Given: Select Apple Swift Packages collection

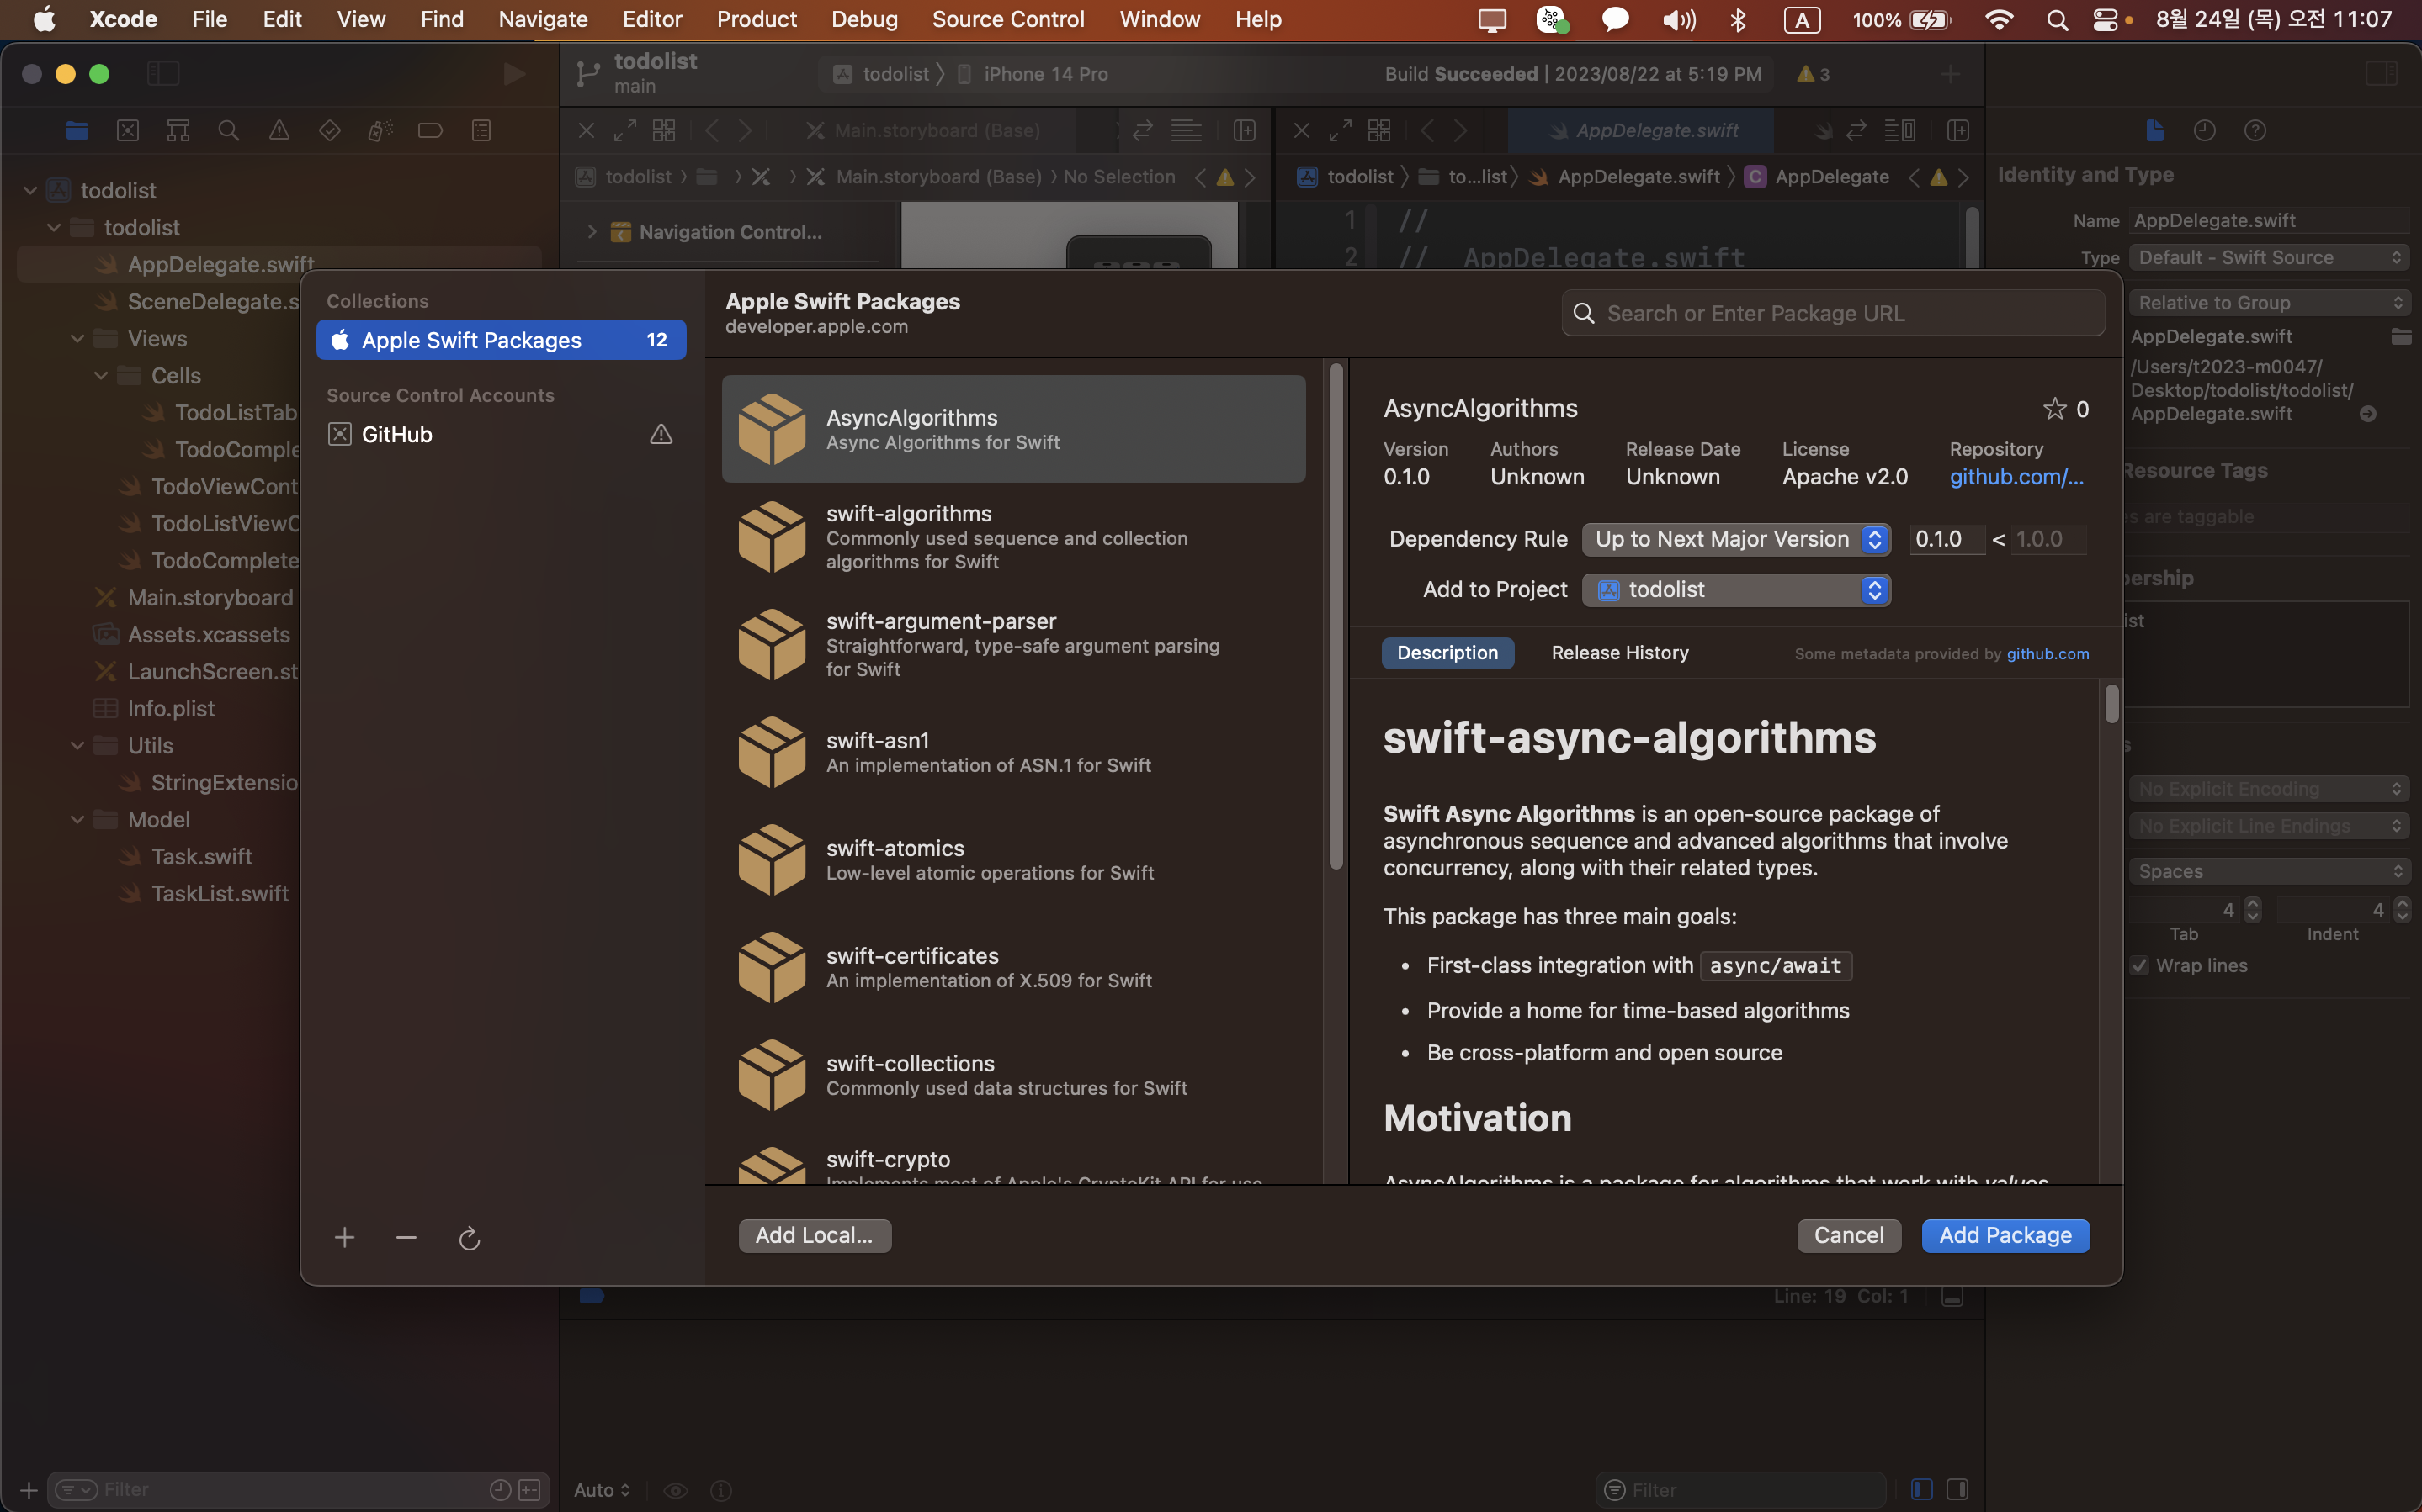Looking at the screenshot, I should tap(500, 340).
